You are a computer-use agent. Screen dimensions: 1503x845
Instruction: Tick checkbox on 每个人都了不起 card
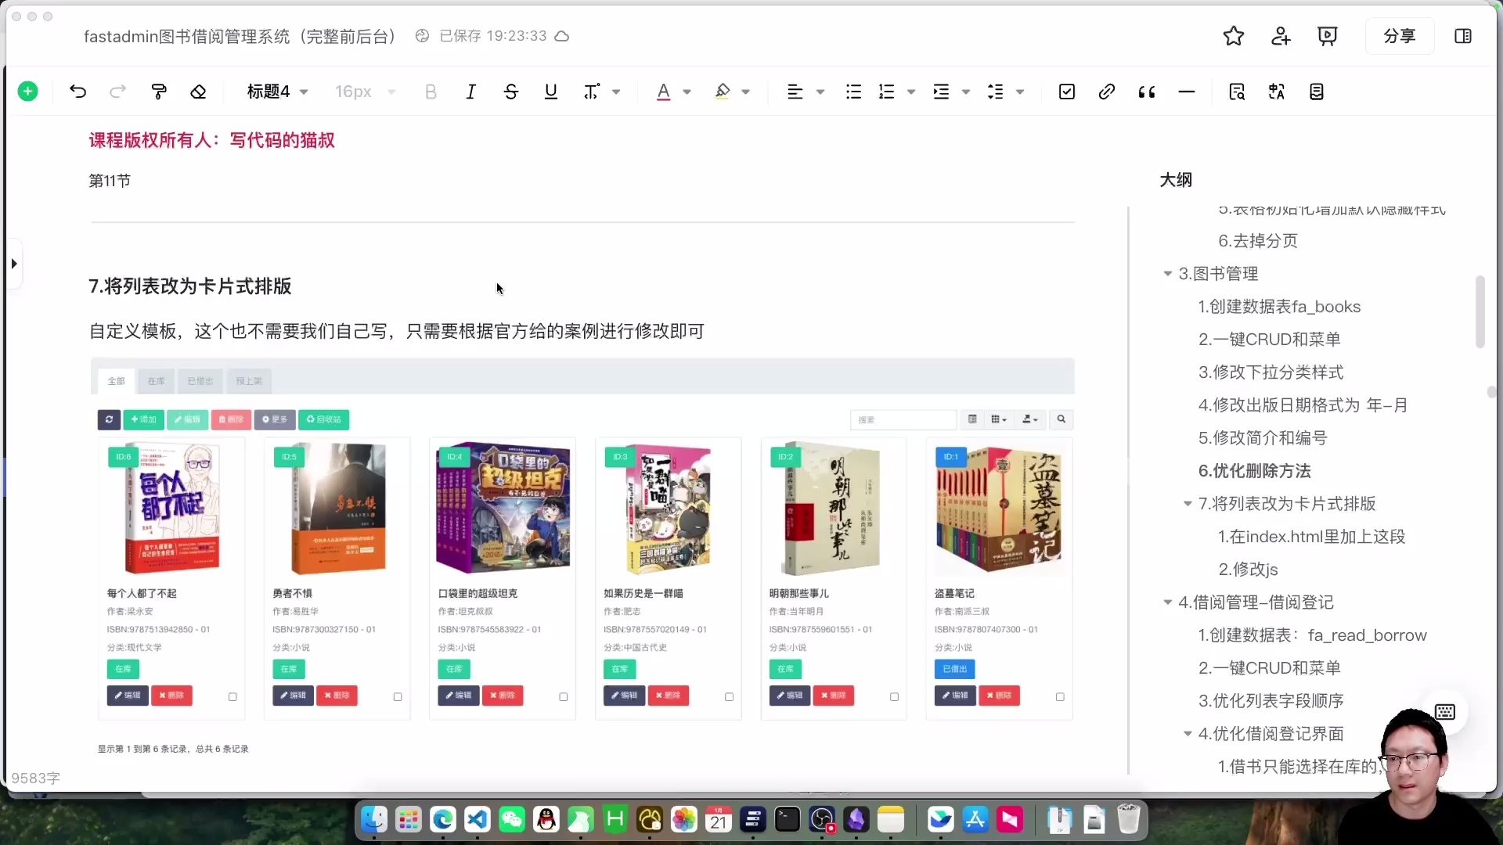point(232,696)
